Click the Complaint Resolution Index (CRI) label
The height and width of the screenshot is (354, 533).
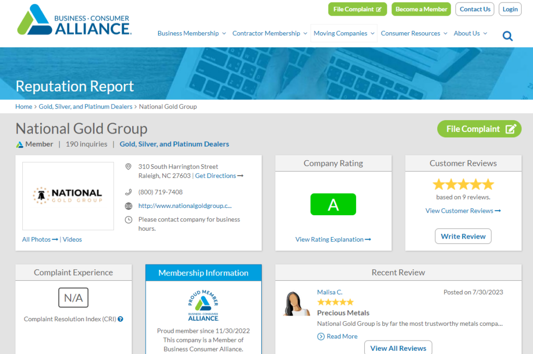70,319
